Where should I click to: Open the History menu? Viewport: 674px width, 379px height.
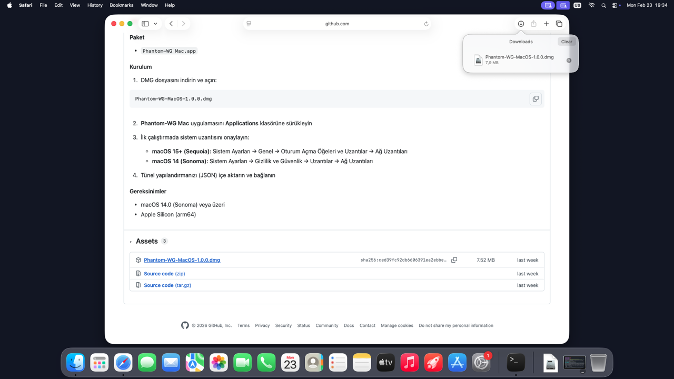coord(95,5)
